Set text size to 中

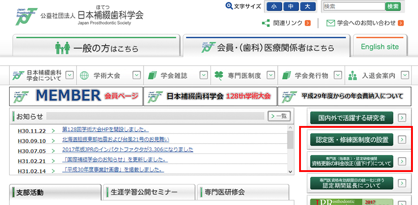tap(291, 7)
